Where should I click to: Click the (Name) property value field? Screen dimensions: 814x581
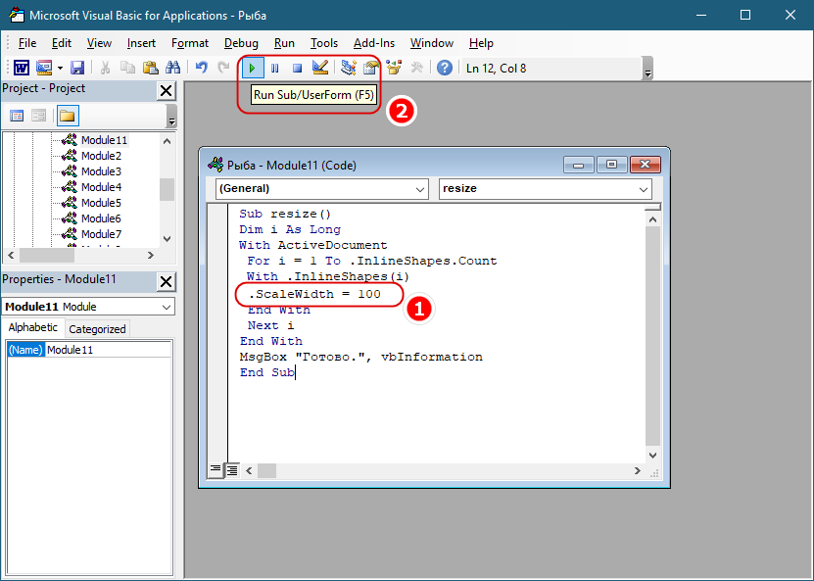click(108, 350)
